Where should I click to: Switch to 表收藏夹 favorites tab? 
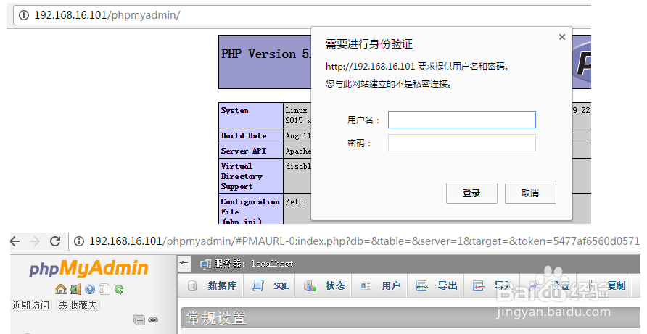click(78, 305)
